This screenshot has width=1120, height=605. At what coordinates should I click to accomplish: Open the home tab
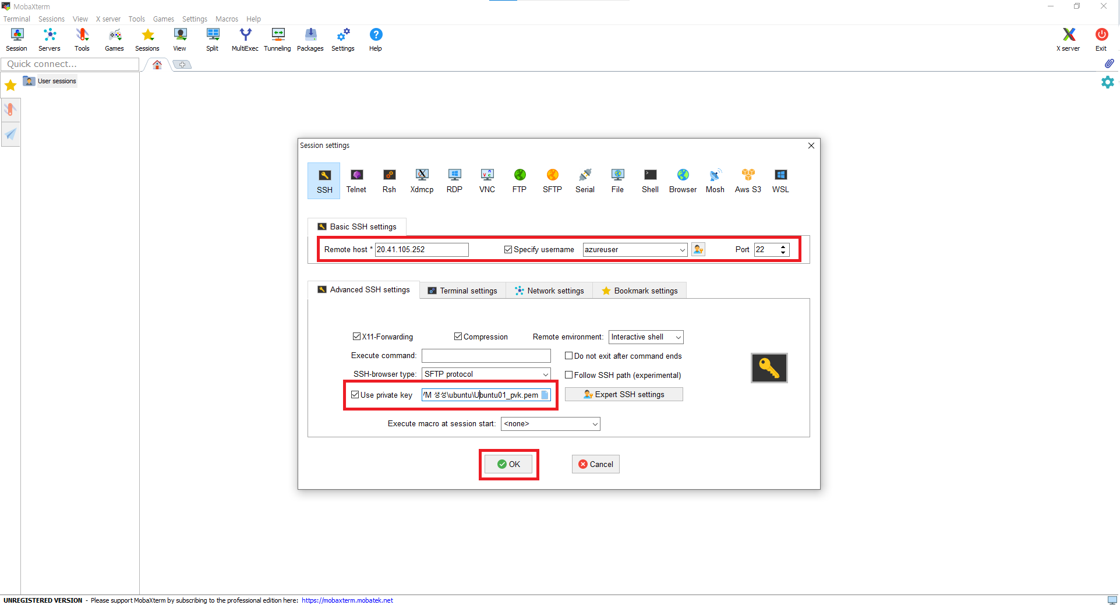click(x=157, y=65)
